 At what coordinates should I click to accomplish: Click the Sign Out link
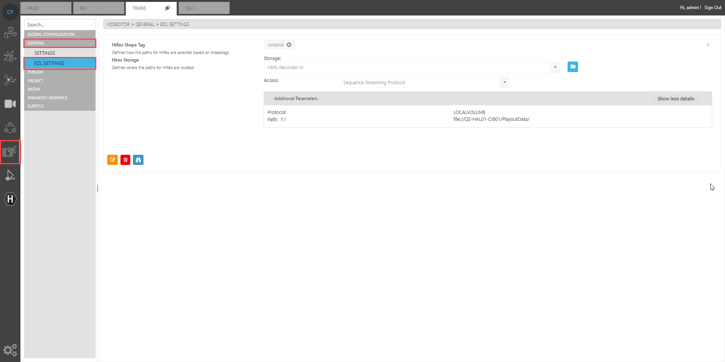pyautogui.click(x=713, y=8)
